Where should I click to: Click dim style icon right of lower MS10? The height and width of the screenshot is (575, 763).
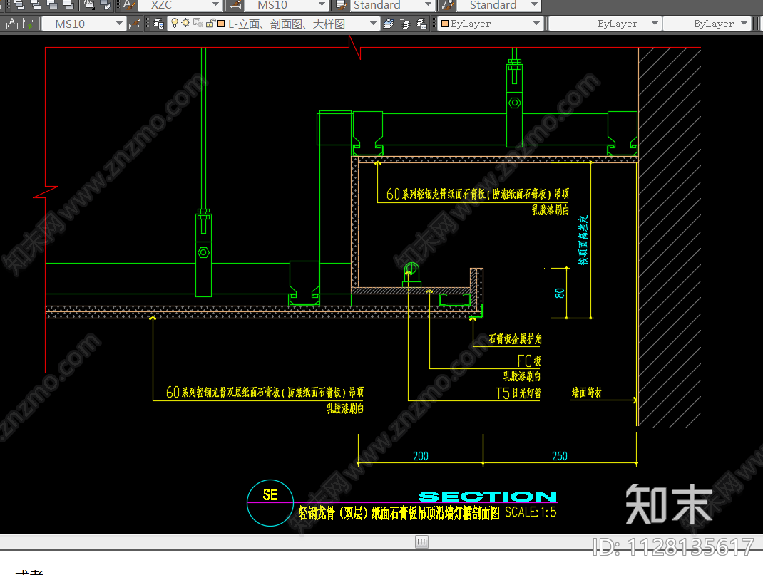pyautogui.click(x=135, y=24)
